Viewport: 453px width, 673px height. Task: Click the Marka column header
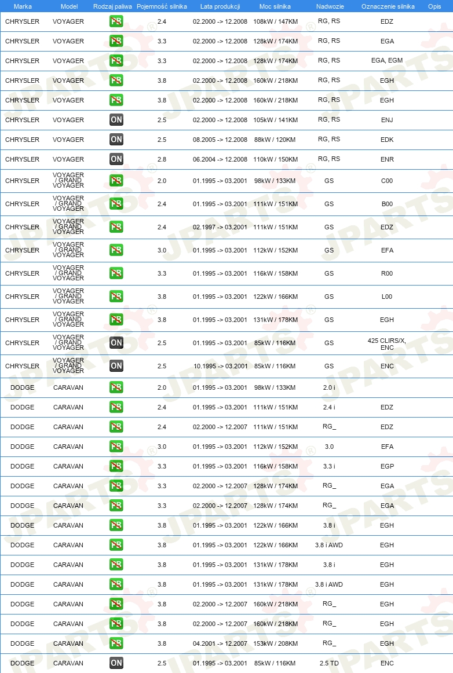[23, 6]
